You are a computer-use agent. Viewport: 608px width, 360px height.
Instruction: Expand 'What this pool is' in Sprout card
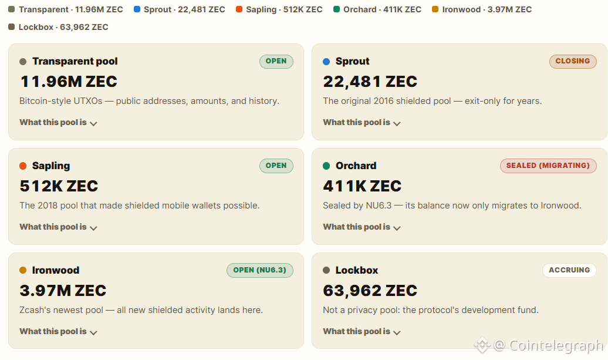coord(362,123)
